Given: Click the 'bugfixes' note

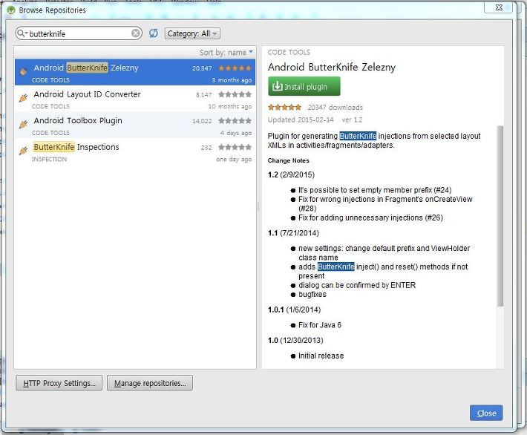Looking at the screenshot, I should [x=312, y=295].
